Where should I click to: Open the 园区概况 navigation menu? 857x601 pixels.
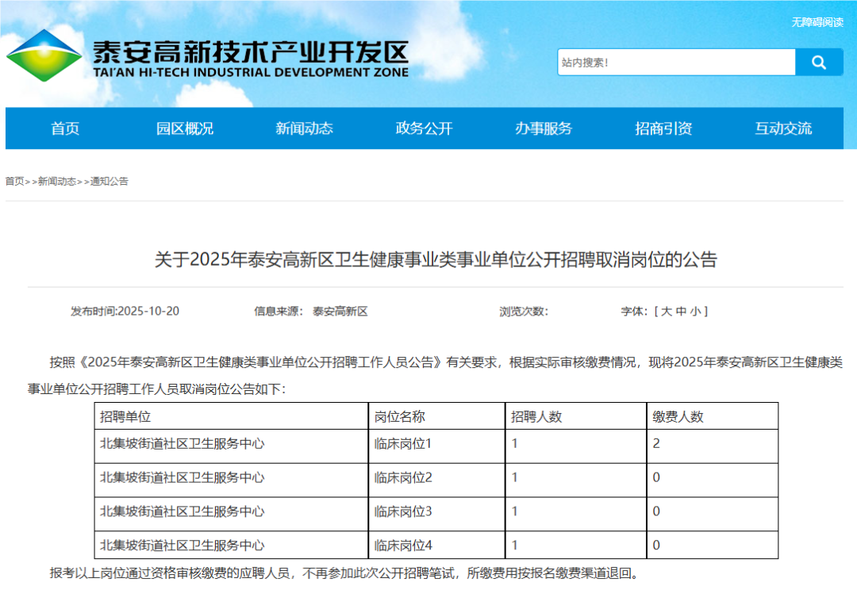click(x=185, y=128)
